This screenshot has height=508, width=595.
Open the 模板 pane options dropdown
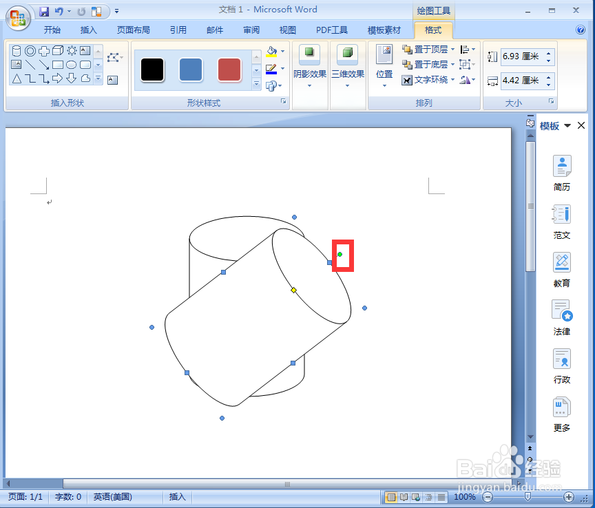pos(567,125)
